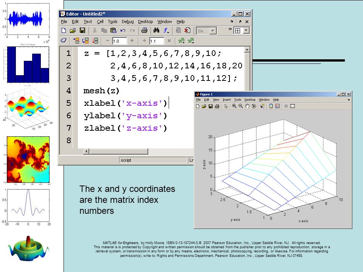Open the Text menu in Editor
The image size is (363, 272).
coord(88,22)
